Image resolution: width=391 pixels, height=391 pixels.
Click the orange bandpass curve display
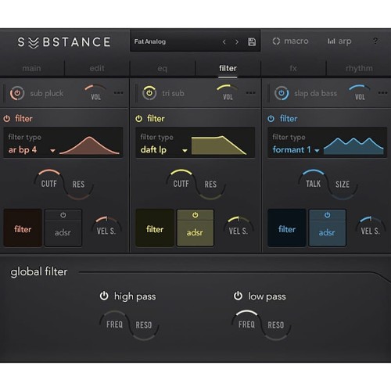(90, 145)
